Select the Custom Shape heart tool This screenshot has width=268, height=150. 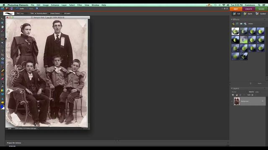[3, 94]
